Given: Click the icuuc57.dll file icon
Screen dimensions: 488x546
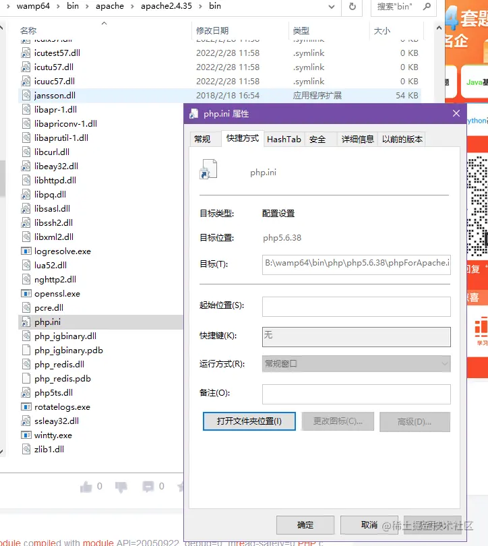Looking at the screenshot, I should 26,81.
